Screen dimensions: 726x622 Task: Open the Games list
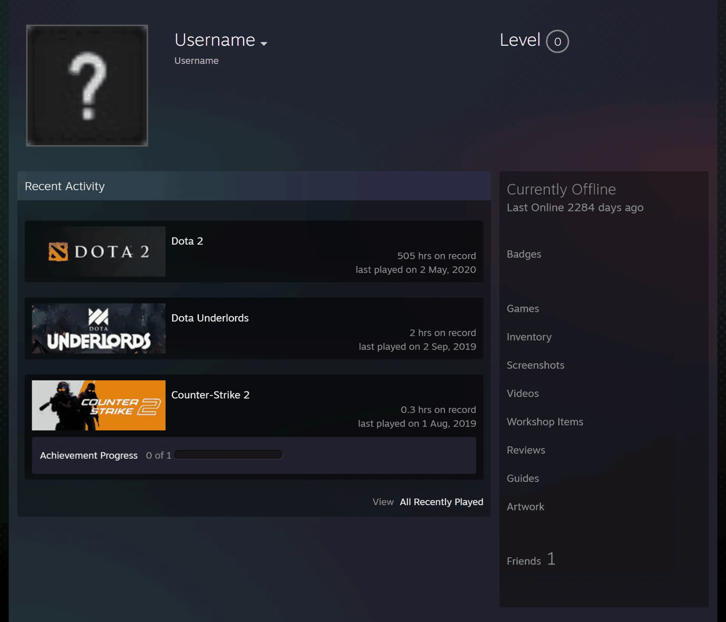click(523, 309)
